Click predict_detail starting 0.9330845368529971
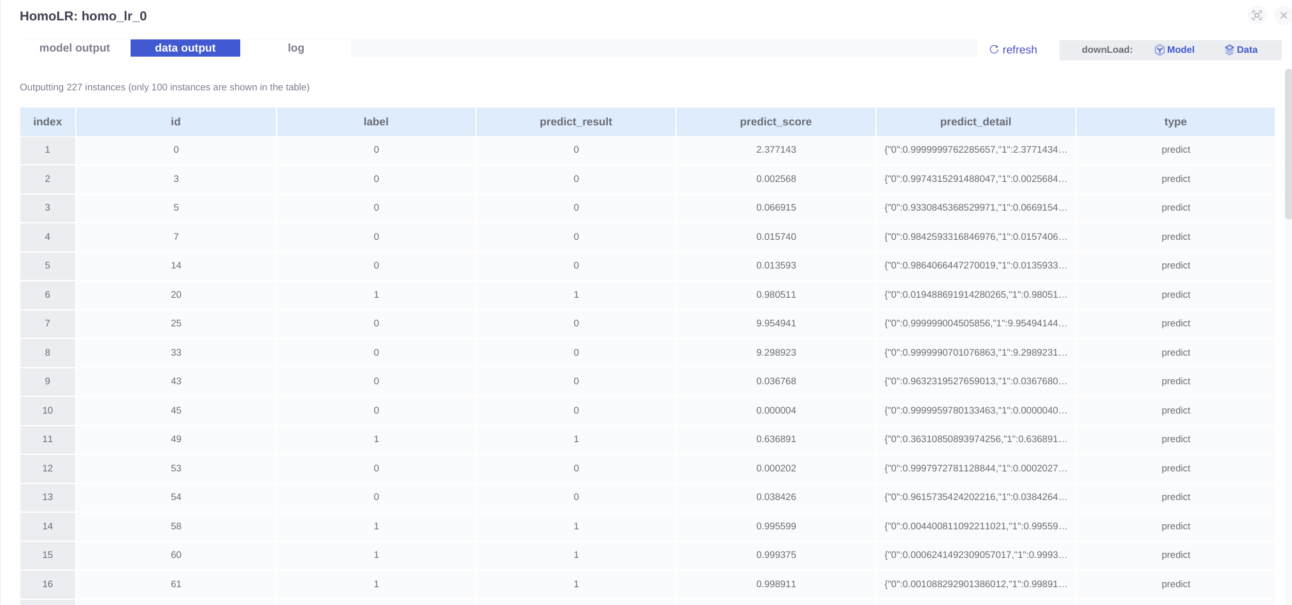This screenshot has height=605, width=1292. click(x=976, y=207)
